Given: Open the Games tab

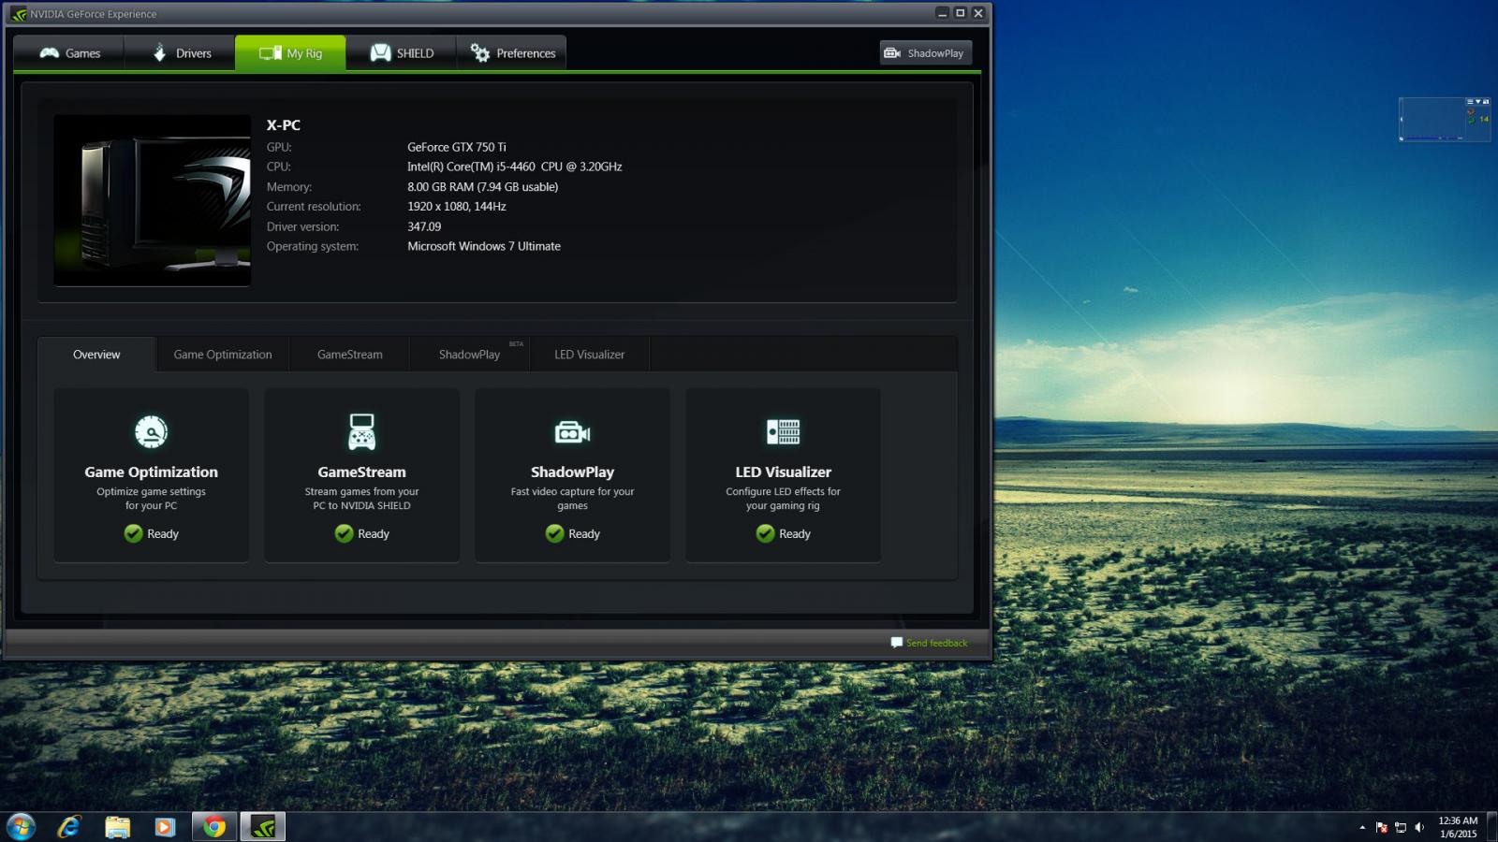Looking at the screenshot, I should click(x=69, y=53).
